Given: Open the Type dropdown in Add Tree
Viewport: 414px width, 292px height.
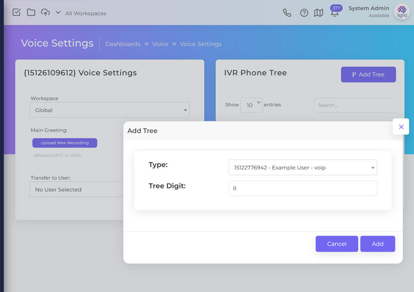Looking at the screenshot, I should [303, 168].
